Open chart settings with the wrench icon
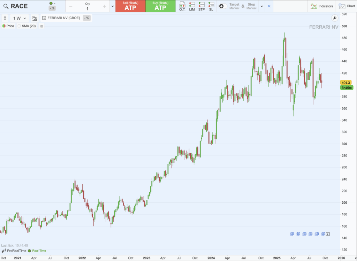357x261 pixels. pyautogui.click(x=334, y=18)
